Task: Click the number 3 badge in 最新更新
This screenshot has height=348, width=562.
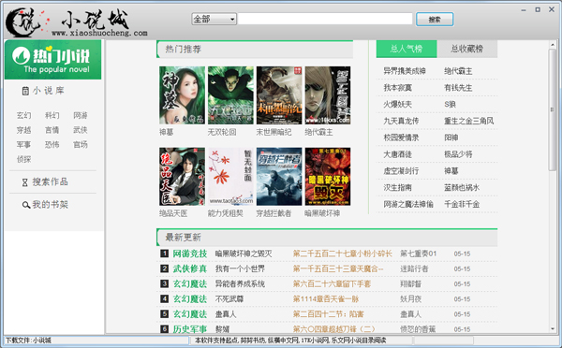Action: 164,283
